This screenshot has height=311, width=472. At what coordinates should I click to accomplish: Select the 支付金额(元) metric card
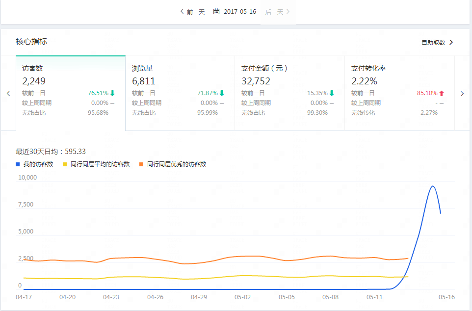click(x=289, y=93)
